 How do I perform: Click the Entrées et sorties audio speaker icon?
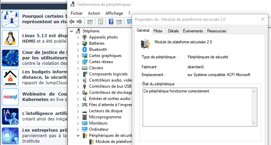point(85,99)
